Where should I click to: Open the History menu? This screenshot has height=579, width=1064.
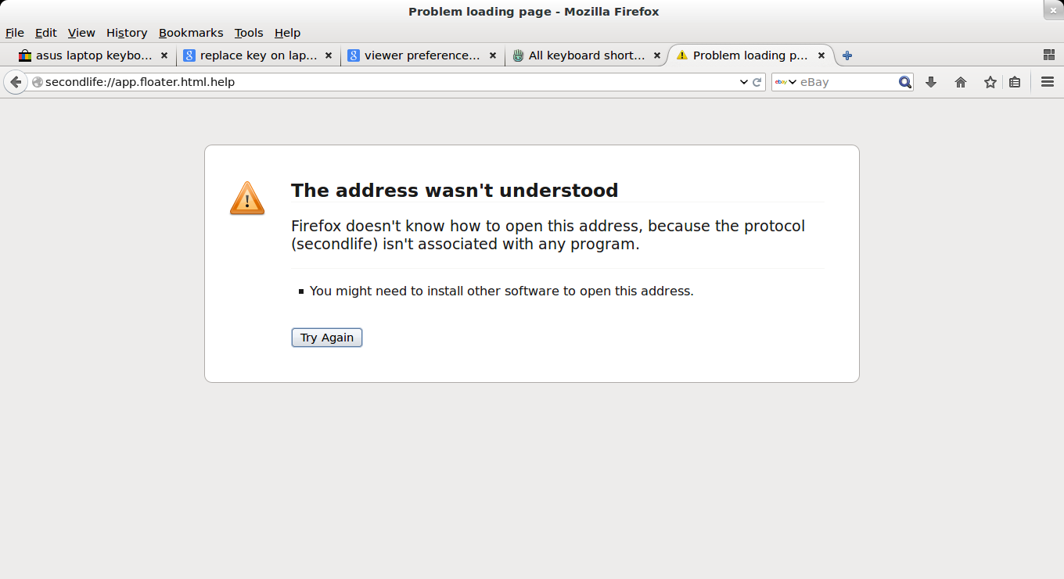point(127,33)
